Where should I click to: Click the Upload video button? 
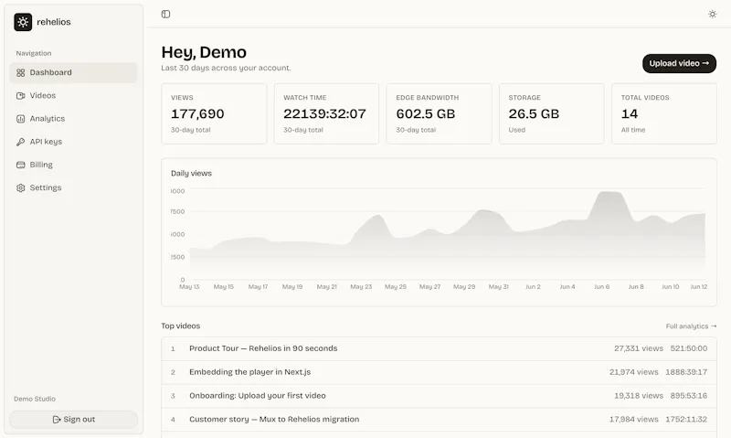pyautogui.click(x=679, y=63)
